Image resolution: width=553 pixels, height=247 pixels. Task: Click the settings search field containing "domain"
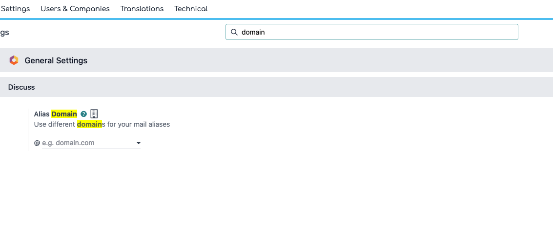(x=376, y=32)
